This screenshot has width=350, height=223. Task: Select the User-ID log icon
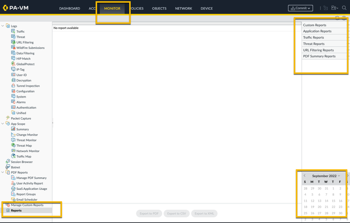(x=13, y=75)
